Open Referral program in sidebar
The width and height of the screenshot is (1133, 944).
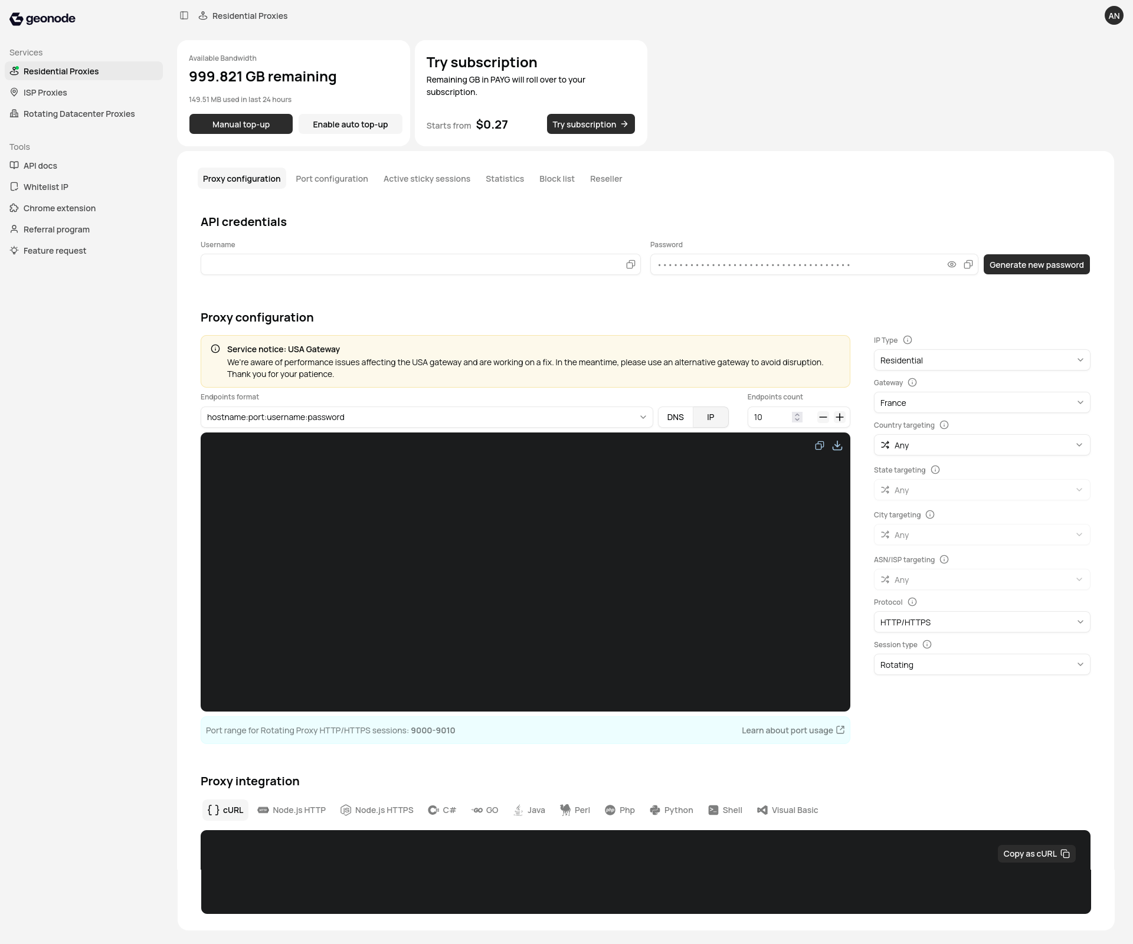click(x=84, y=230)
